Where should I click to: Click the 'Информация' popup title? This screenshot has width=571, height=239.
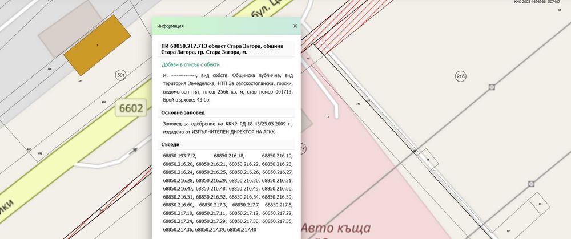170,26
